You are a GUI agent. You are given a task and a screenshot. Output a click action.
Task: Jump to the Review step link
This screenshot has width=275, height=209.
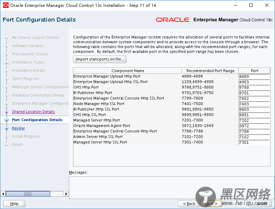(19, 128)
